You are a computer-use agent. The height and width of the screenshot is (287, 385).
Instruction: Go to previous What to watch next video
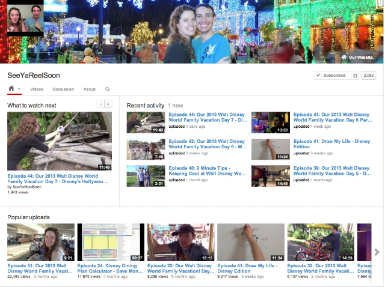pos(100,104)
